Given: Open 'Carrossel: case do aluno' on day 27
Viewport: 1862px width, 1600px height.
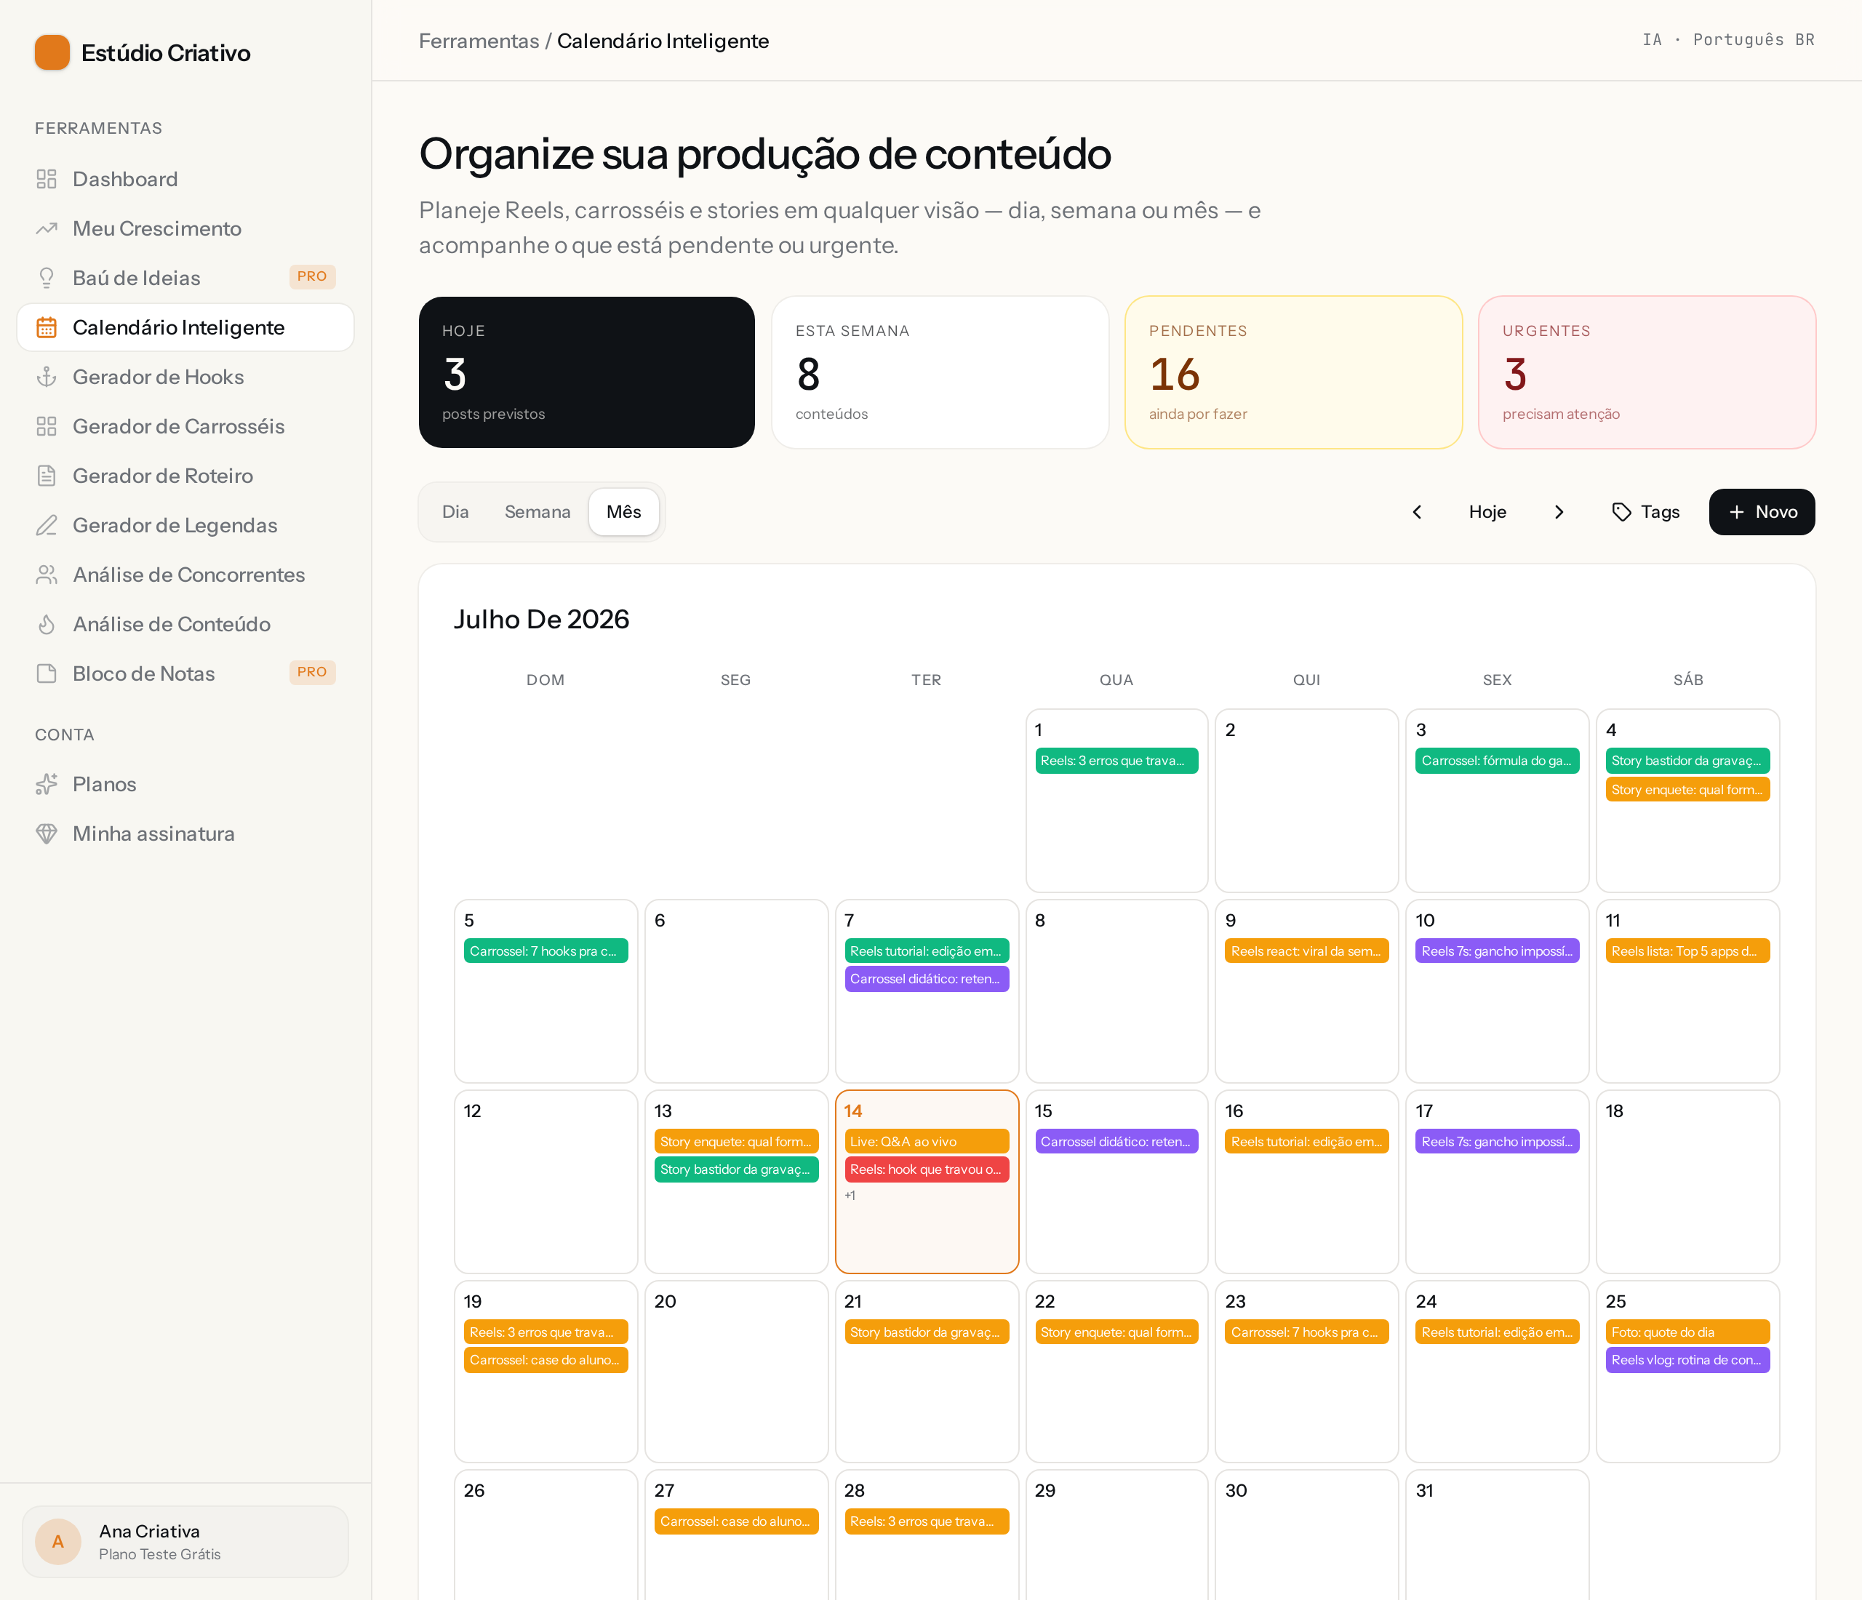Looking at the screenshot, I should (x=736, y=1522).
